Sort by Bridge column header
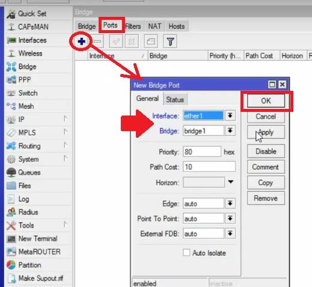This screenshot has width=312, height=287. pyautogui.click(x=178, y=56)
